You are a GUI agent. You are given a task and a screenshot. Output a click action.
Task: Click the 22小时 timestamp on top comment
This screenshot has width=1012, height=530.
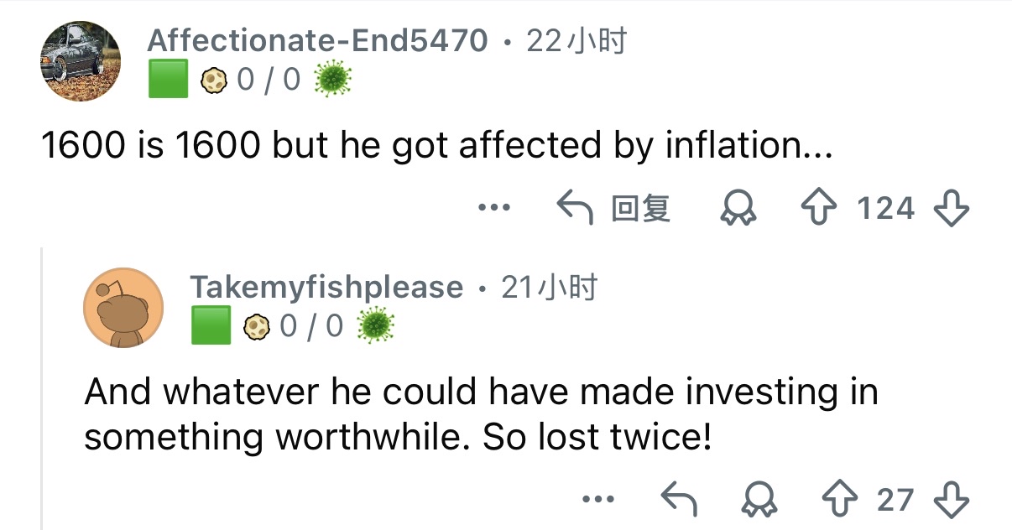[576, 39]
